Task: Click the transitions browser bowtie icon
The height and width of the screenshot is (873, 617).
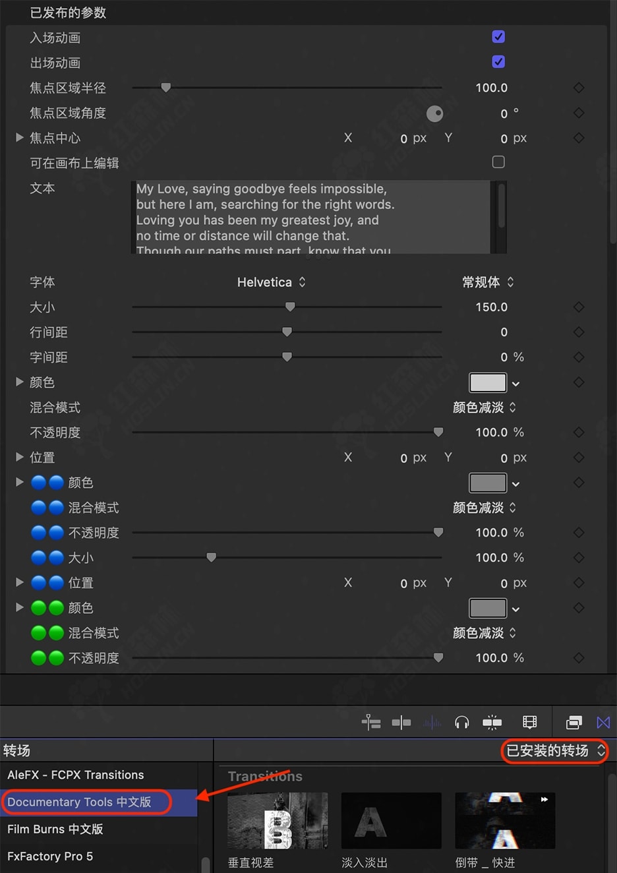Action: pos(603,723)
